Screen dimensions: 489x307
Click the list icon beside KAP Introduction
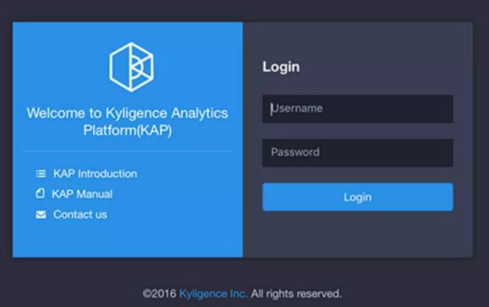pos(41,173)
